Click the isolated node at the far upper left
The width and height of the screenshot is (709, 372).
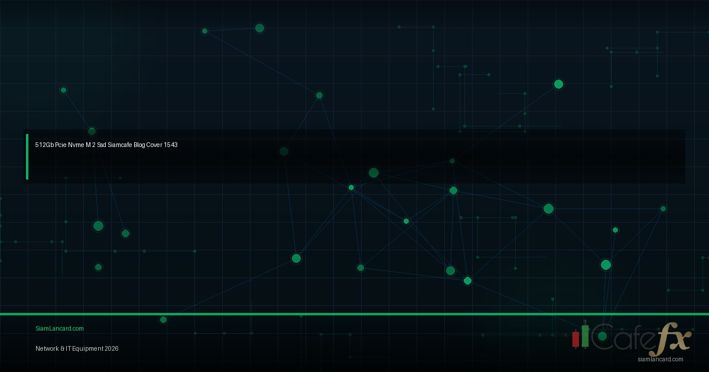point(63,90)
